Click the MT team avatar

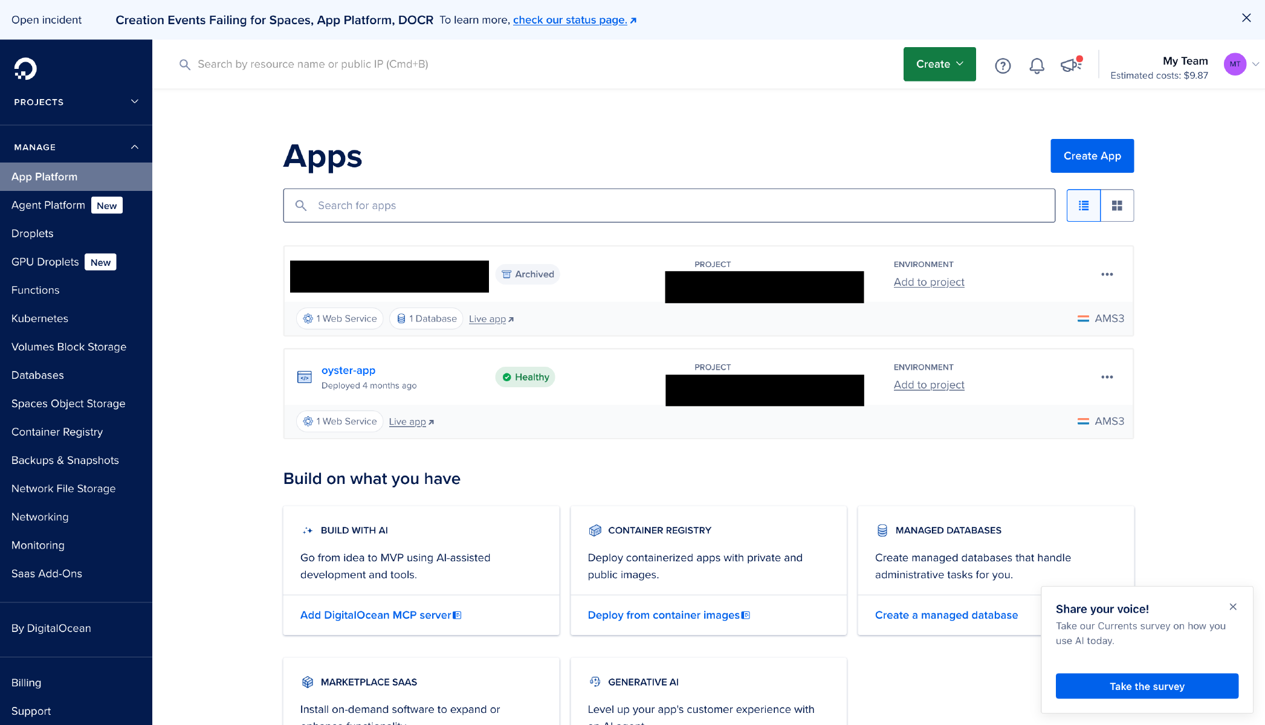click(x=1235, y=64)
